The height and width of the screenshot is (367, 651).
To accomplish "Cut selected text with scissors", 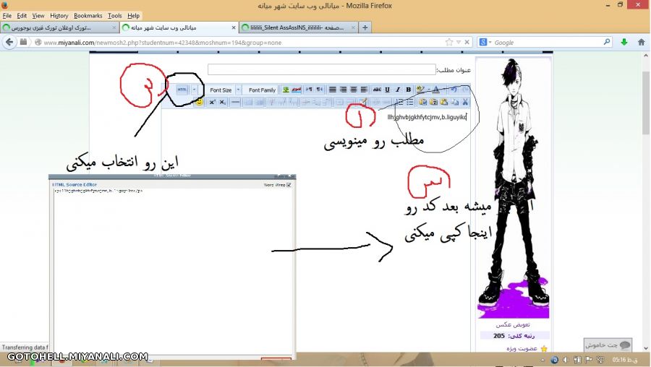I will 465,102.
